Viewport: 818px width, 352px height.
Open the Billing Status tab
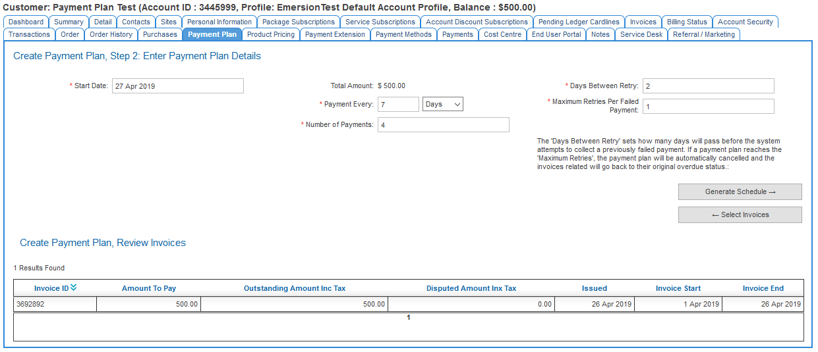(x=687, y=22)
